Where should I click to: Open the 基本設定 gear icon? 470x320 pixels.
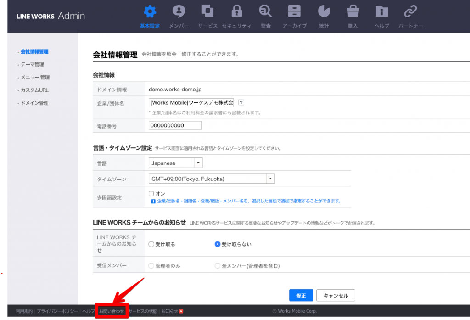[149, 11]
